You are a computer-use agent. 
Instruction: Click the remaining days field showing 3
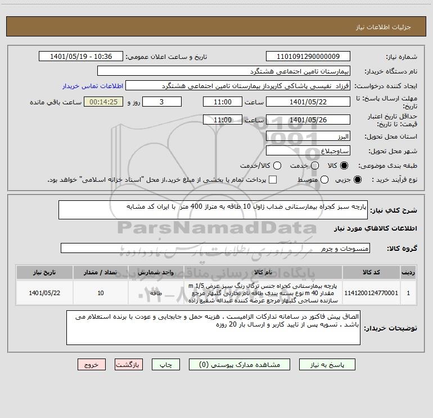pos(162,102)
